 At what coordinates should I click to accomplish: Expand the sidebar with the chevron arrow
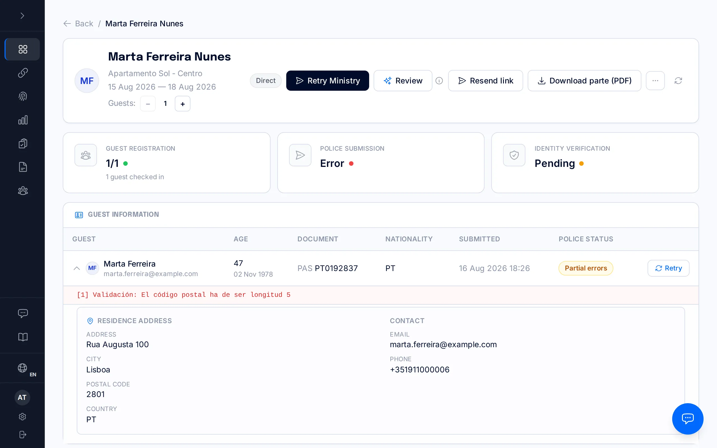click(x=22, y=16)
